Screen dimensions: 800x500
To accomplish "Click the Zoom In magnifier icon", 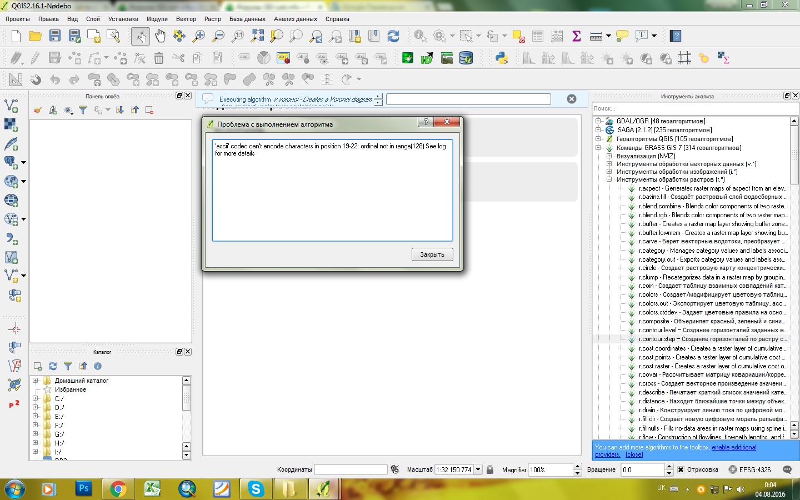I will (198, 36).
